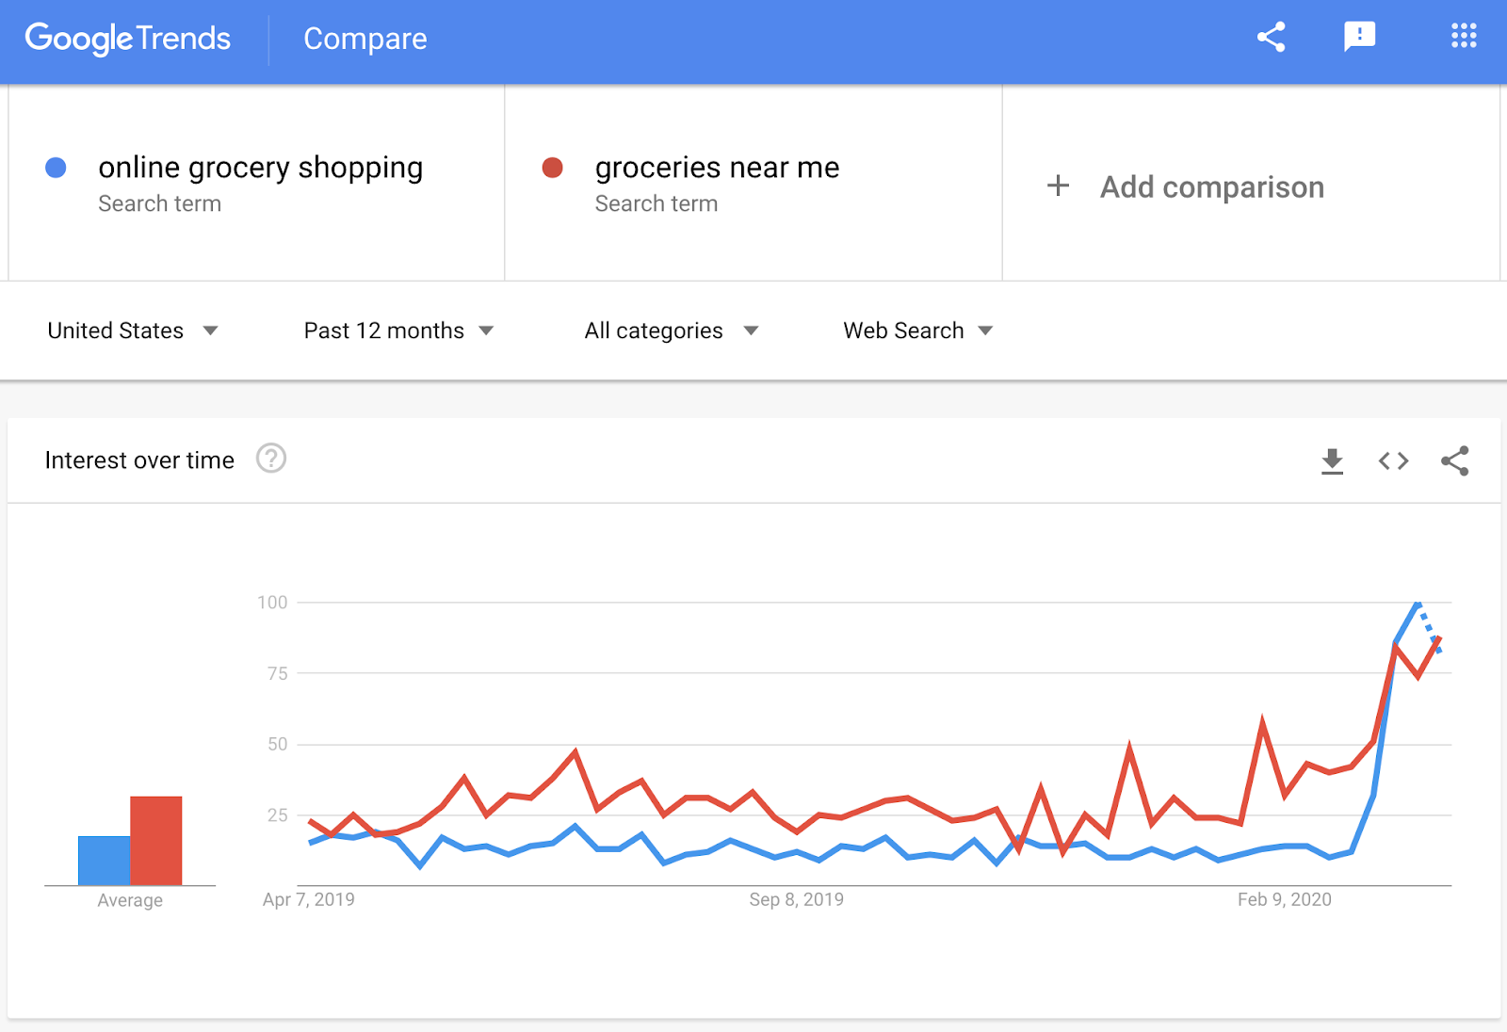Image resolution: width=1507 pixels, height=1032 pixels.
Task: Open the send feedback icon
Action: point(1359,38)
